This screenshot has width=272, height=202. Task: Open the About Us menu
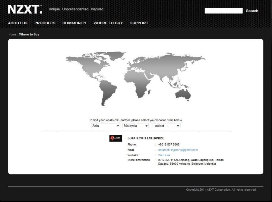click(x=18, y=23)
